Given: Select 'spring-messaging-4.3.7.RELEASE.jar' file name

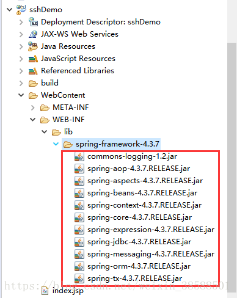Looking at the screenshot, I should pyautogui.click(x=151, y=254).
